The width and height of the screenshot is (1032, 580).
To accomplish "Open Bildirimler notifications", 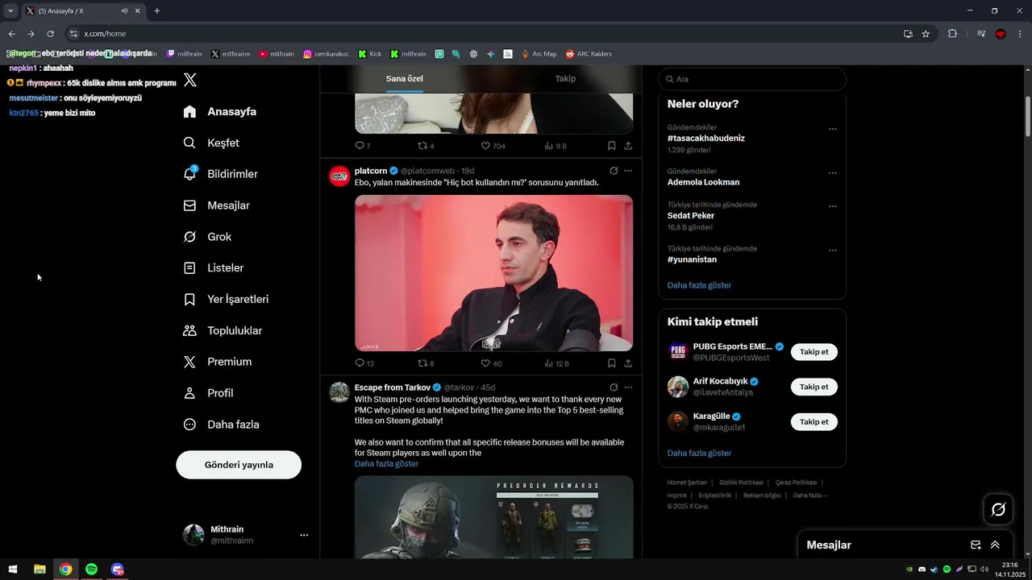I will (221, 174).
